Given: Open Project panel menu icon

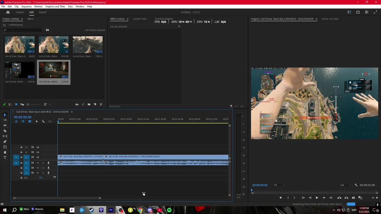Looking at the screenshot, I should pos(22,19).
